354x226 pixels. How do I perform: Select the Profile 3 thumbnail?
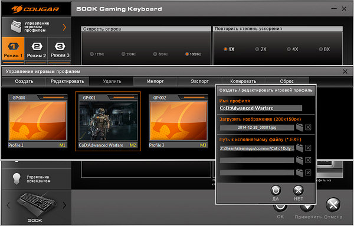(178, 121)
